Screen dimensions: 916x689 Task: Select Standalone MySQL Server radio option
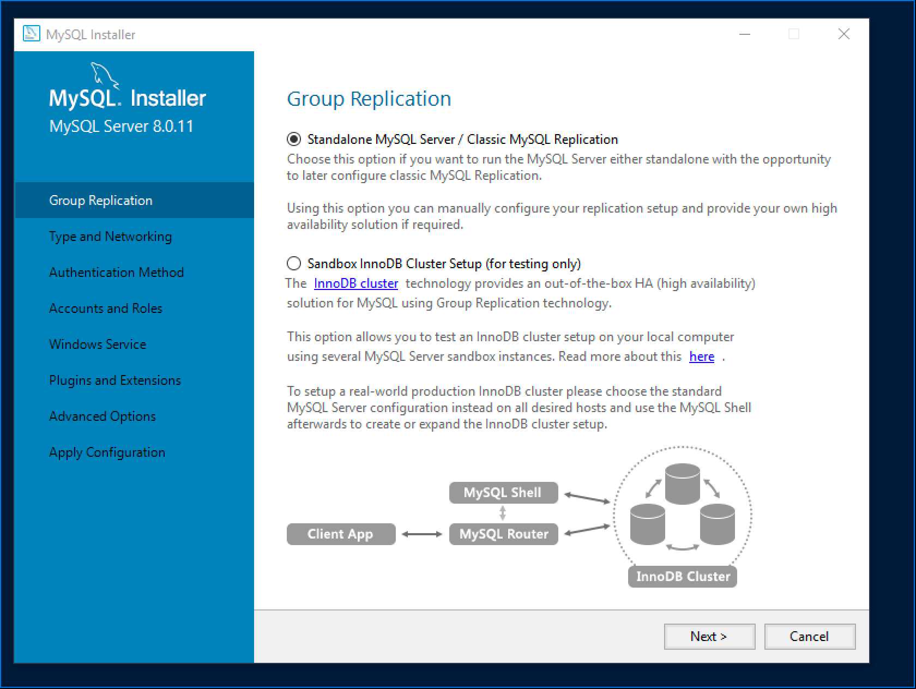(294, 140)
